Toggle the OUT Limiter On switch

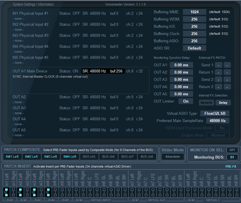tap(186, 101)
